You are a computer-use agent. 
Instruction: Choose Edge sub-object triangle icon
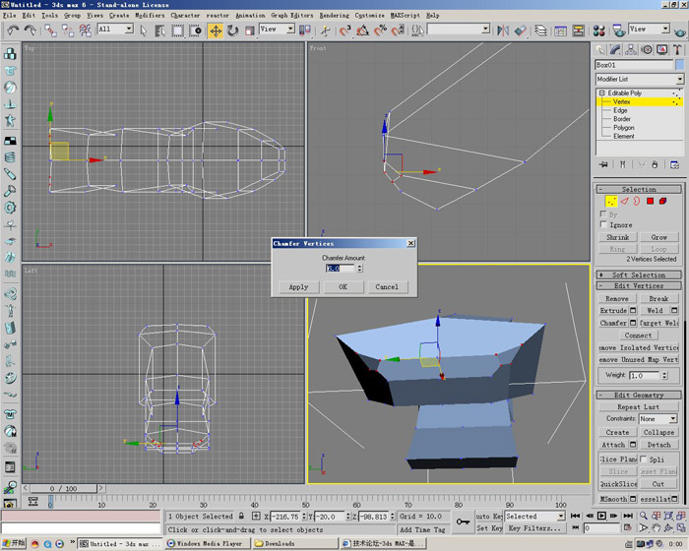click(624, 201)
